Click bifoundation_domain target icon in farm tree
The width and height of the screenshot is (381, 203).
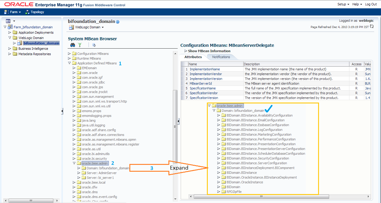tap(19, 43)
